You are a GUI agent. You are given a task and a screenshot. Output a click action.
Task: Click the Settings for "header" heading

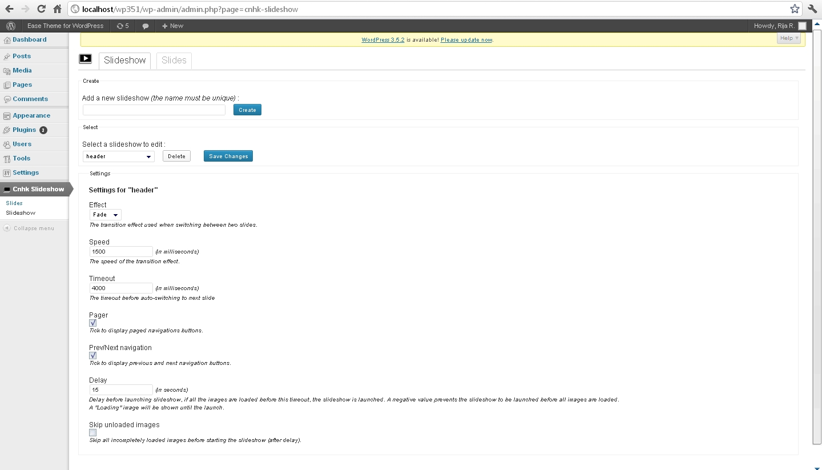pos(123,190)
